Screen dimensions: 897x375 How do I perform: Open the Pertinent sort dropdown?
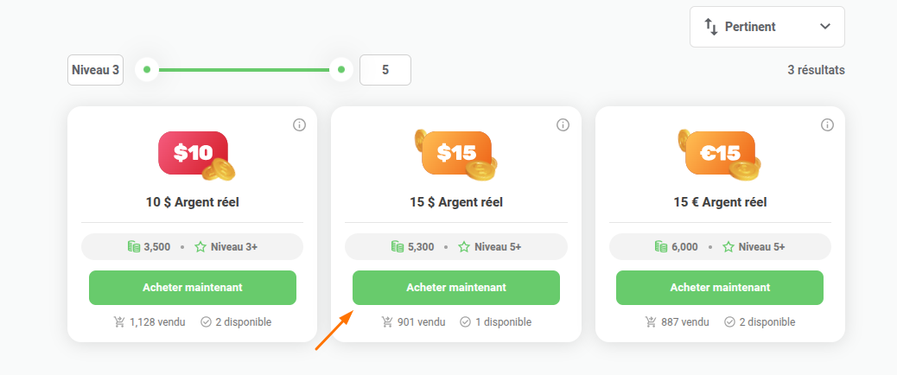coord(767,27)
